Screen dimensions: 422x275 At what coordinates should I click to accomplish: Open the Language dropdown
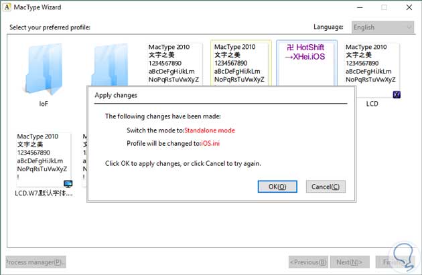point(382,27)
